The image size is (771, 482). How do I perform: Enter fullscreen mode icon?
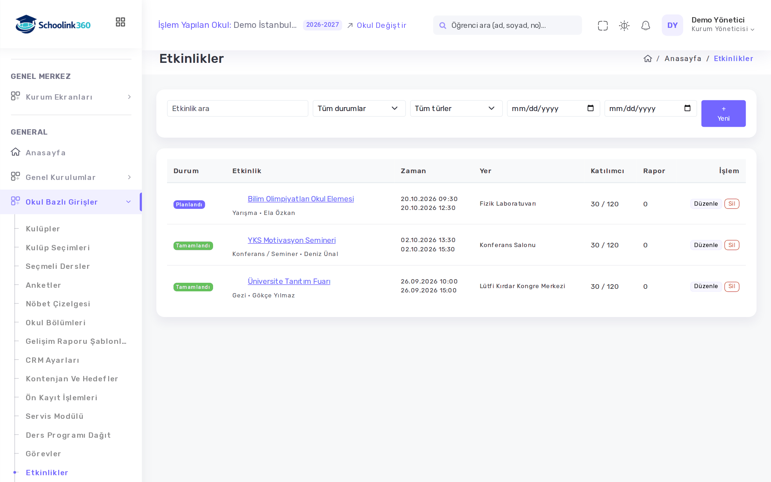[x=603, y=25]
